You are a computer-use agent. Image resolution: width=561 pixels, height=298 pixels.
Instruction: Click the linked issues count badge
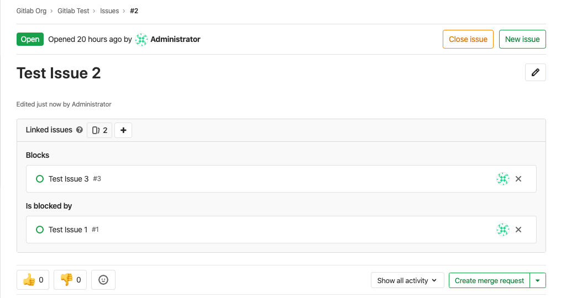click(x=99, y=130)
